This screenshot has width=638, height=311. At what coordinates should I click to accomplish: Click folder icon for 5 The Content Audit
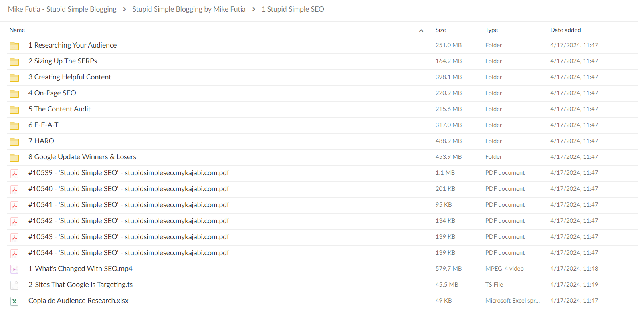click(14, 110)
